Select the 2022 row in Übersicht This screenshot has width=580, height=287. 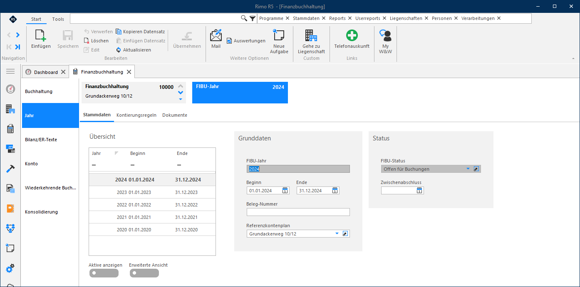[x=152, y=205]
